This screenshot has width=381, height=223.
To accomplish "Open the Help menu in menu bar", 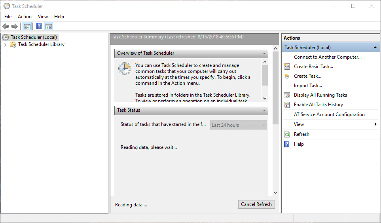I will tap(59, 17).
